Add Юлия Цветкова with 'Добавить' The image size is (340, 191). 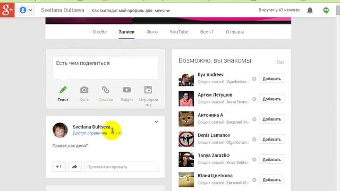point(271,179)
